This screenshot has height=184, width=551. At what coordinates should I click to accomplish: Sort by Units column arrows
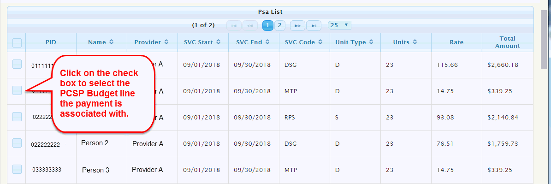pyautogui.click(x=415, y=42)
